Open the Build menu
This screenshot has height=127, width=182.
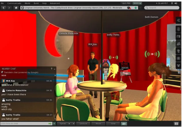click(x=36, y=3)
